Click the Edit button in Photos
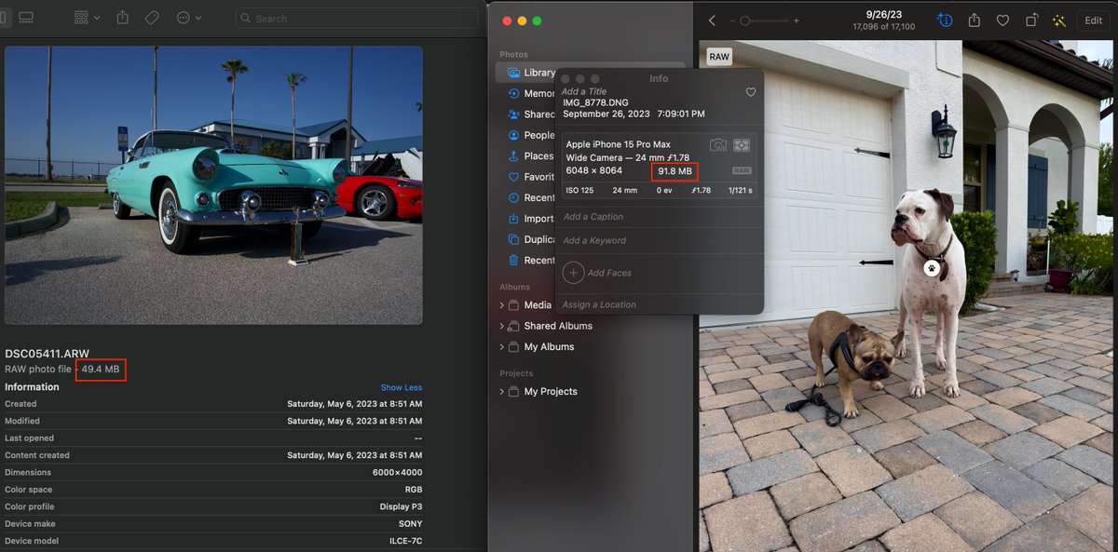Image resolution: width=1118 pixels, height=552 pixels. coord(1093,20)
